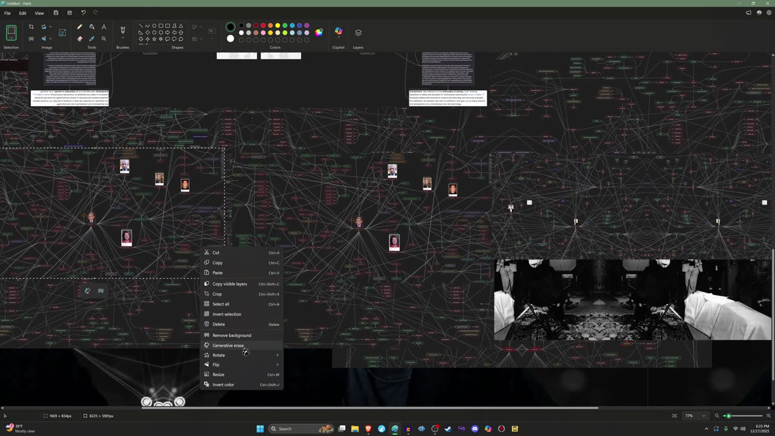The height and width of the screenshot is (436, 775).
Task: Choose Cut from the context menu
Action: coord(242,253)
